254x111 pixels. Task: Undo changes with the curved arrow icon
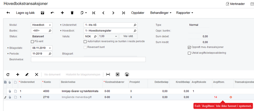pos(52,13)
